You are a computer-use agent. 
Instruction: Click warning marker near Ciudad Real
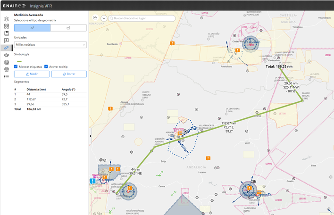[237, 50]
